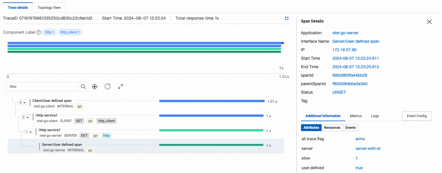
Task: Click the expand fullscreen arrows icon
Action: tap(120, 87)
